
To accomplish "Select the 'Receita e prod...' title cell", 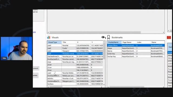I will click(69, 59).
